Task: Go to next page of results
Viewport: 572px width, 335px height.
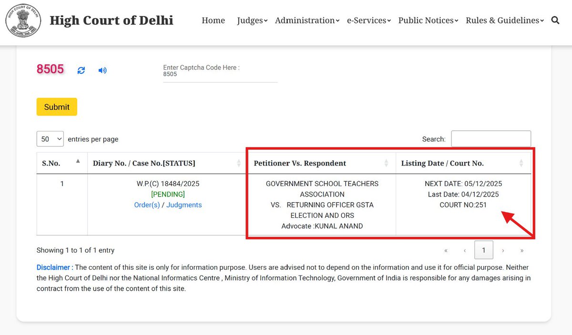Action: click(x=503, y=250)
